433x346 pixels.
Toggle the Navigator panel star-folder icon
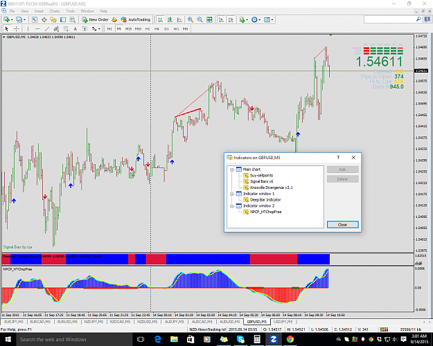click(x=53, y=19)
